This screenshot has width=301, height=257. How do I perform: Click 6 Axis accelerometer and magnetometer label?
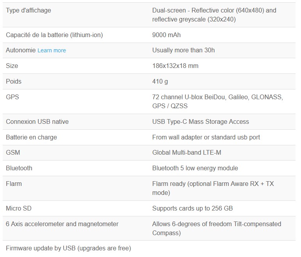coord(62,224)
